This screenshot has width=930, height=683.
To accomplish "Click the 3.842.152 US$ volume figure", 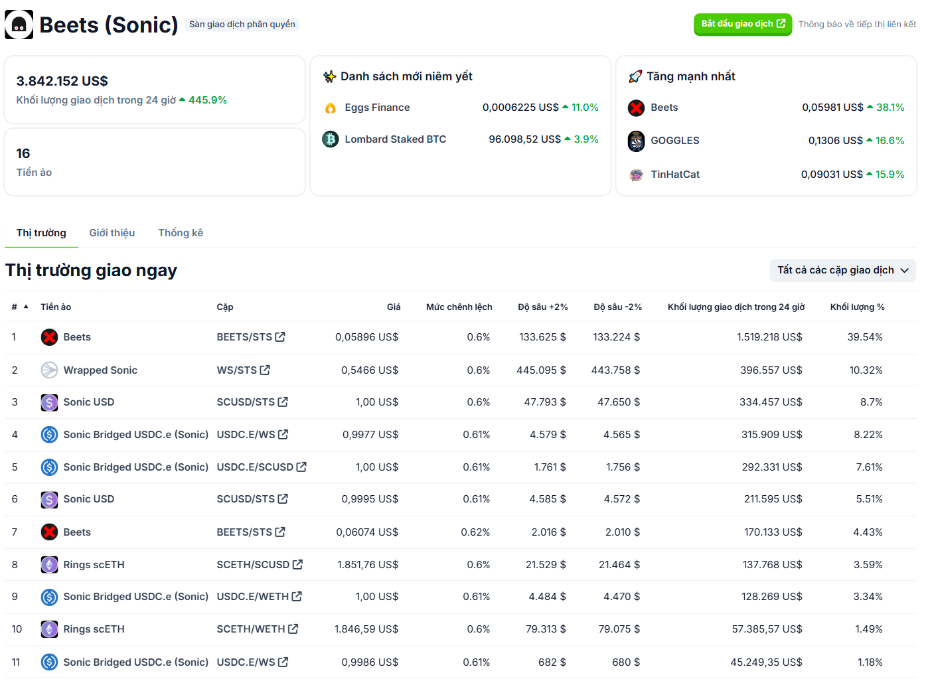I will (x=62, y=81).
